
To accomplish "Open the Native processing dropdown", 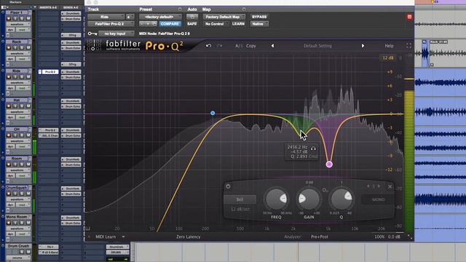I will [x=259, y=24].
